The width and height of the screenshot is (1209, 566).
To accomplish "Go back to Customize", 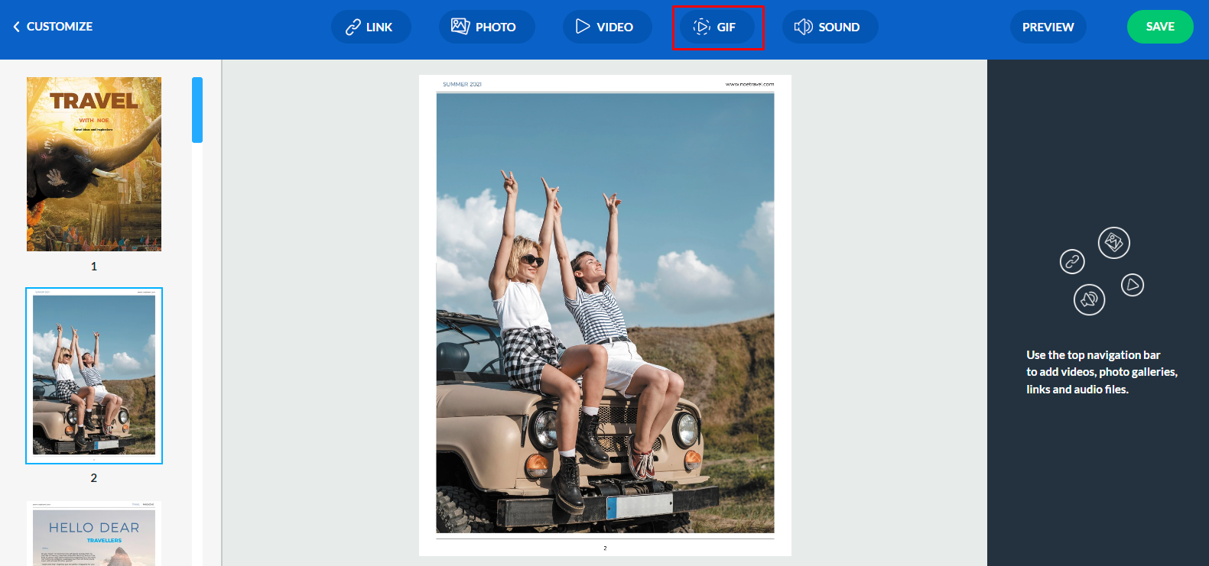I will (x=53, y=27).
